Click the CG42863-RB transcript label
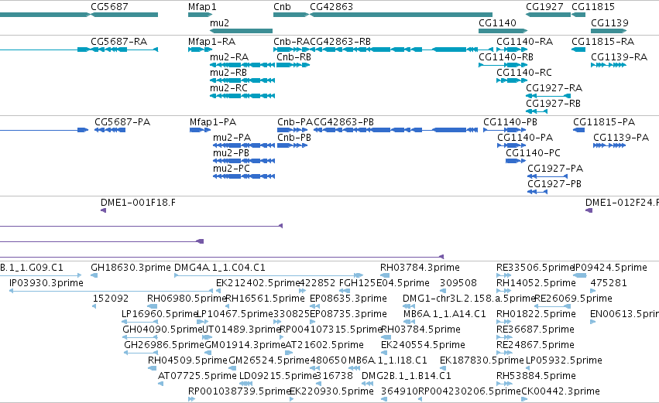Viewport: 659px width, 403px height. (x=341, y=42)
